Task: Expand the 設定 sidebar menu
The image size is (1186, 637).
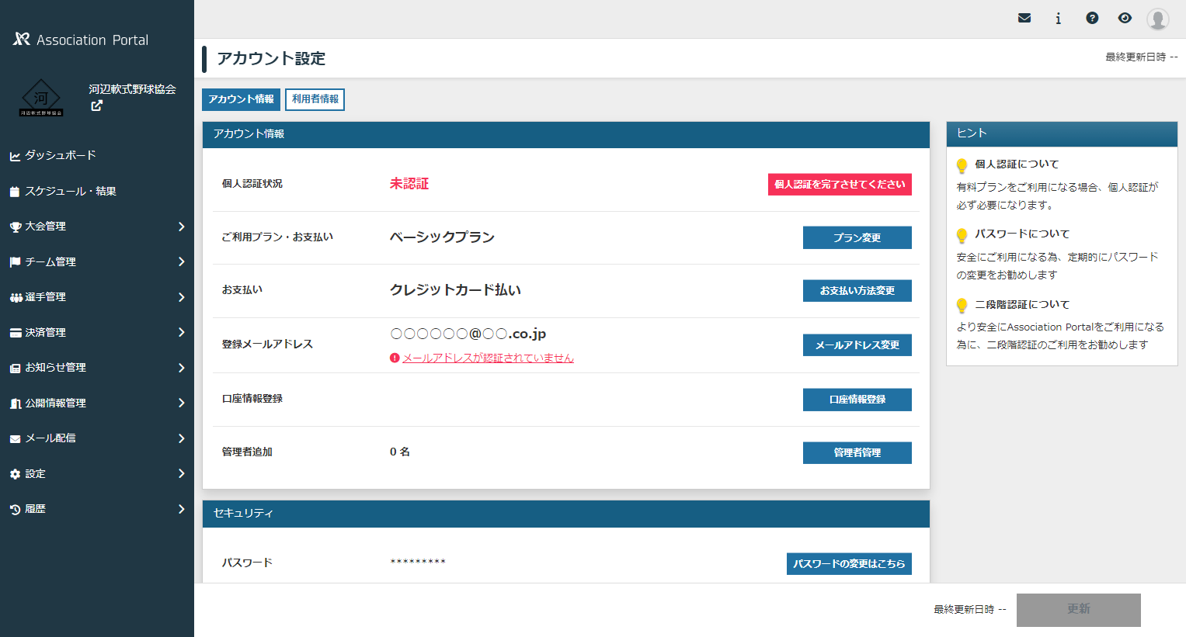Action: click(96, 473)
